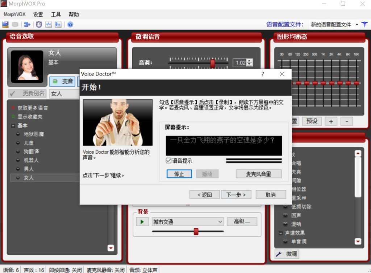
Task: Open the 城市交通 background sound dropdown
Action: coord(220,222)
